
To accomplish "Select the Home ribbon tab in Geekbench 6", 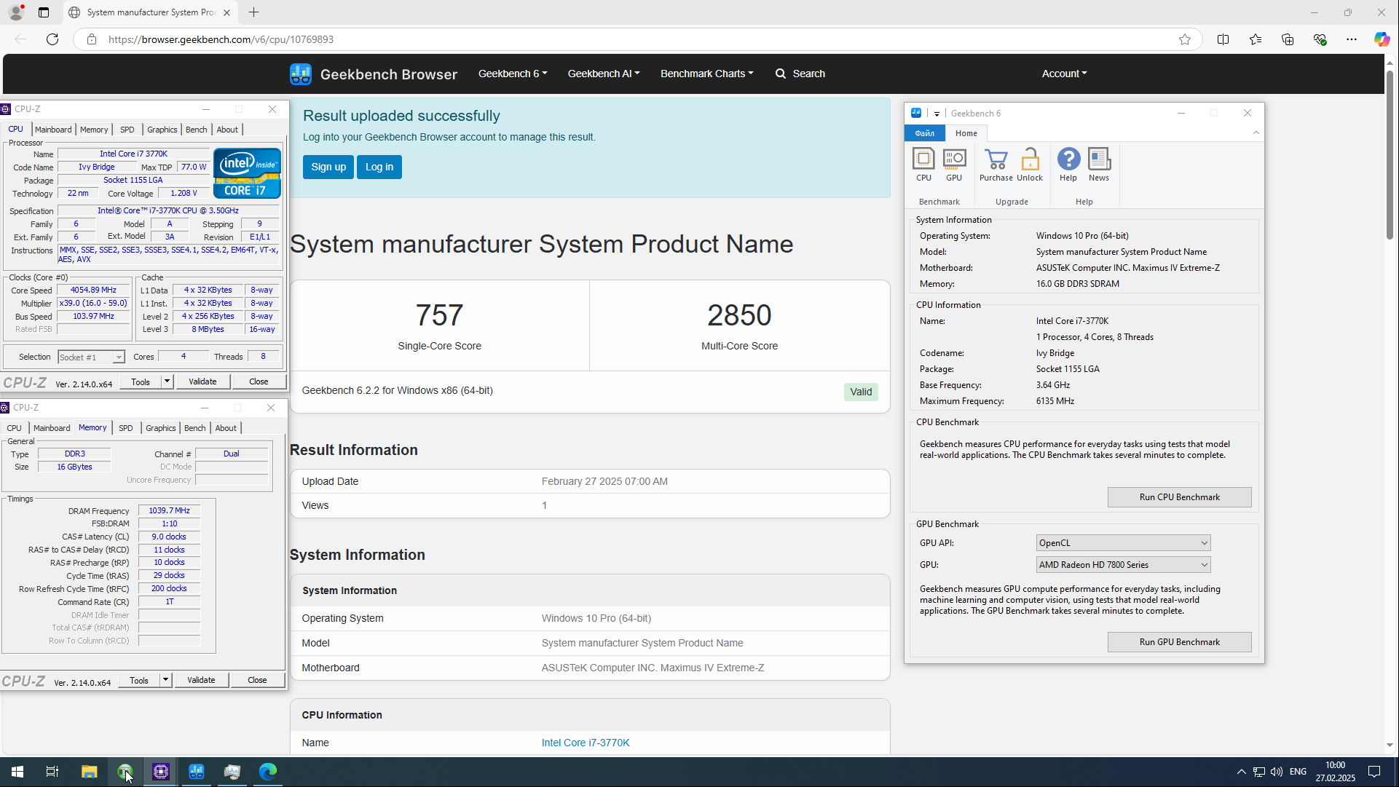I will 966,133.
